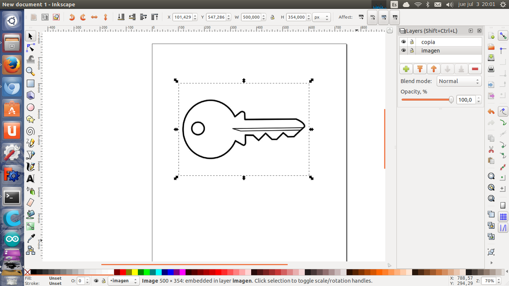Flip selection horizontally using toolbar icon
Image resolution: width=509 pixels, height=286 pixels.
(x=94, y=17)
